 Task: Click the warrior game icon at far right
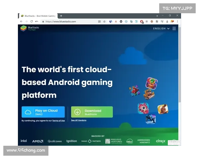point(163,109)
